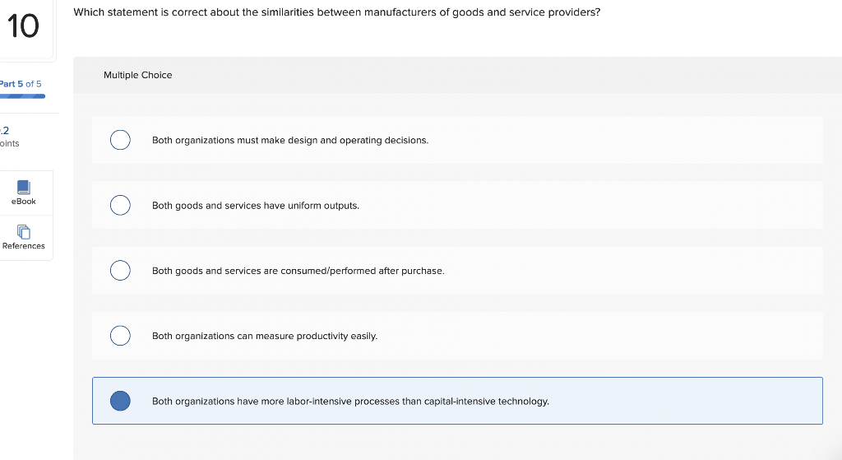Image resolution: width=842 pixels, height=460 pixels.
Task: Click answer text about uniform outputs
Action: point(255,206)
